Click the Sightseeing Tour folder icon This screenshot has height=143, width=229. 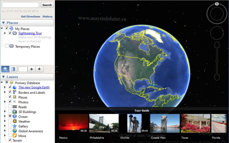coord(15,33)
